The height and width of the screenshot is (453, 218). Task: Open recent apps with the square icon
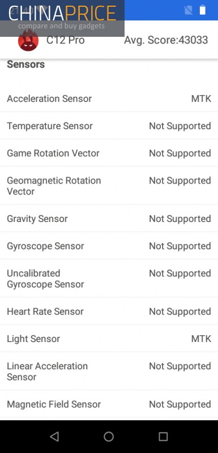pyautogui.click(x=164, y=436)
